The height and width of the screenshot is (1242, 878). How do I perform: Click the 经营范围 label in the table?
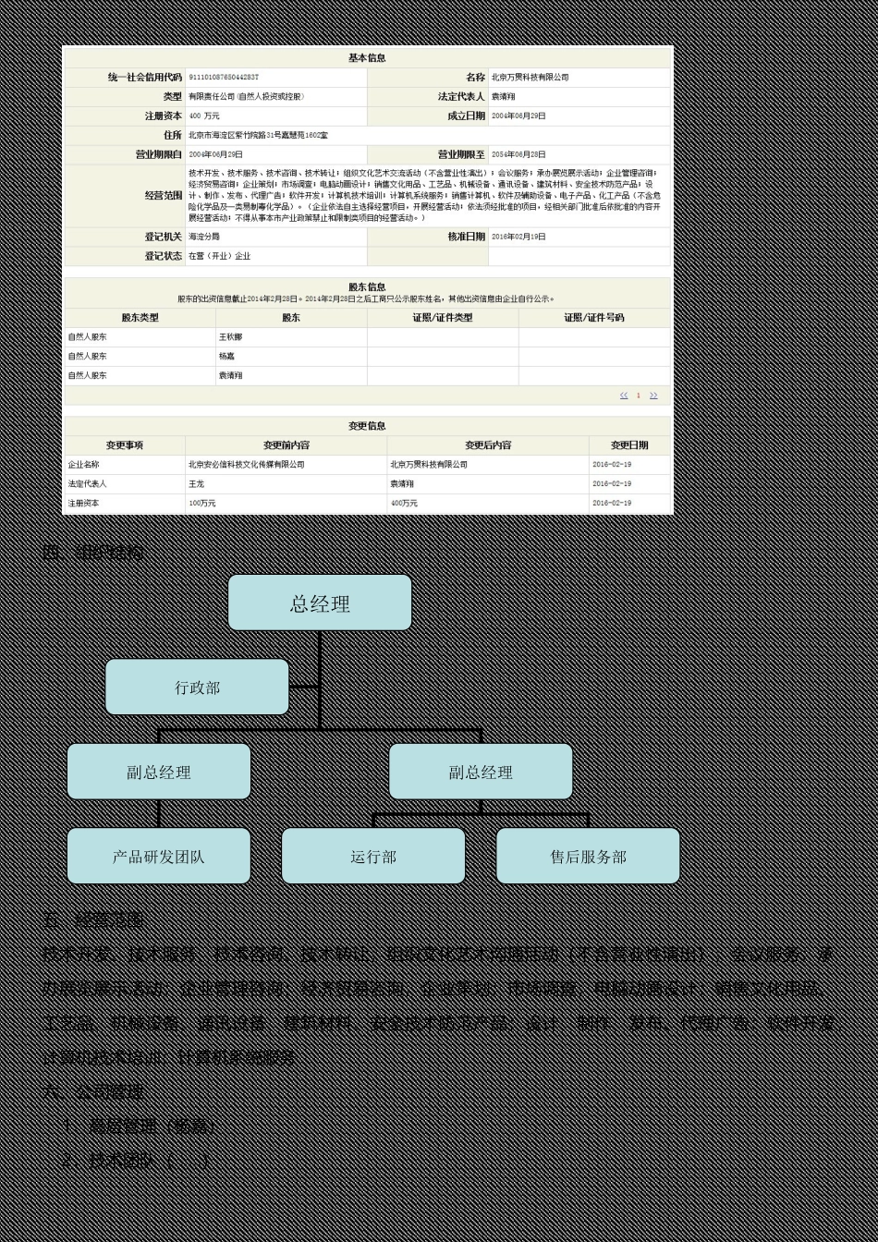[164, 196]
